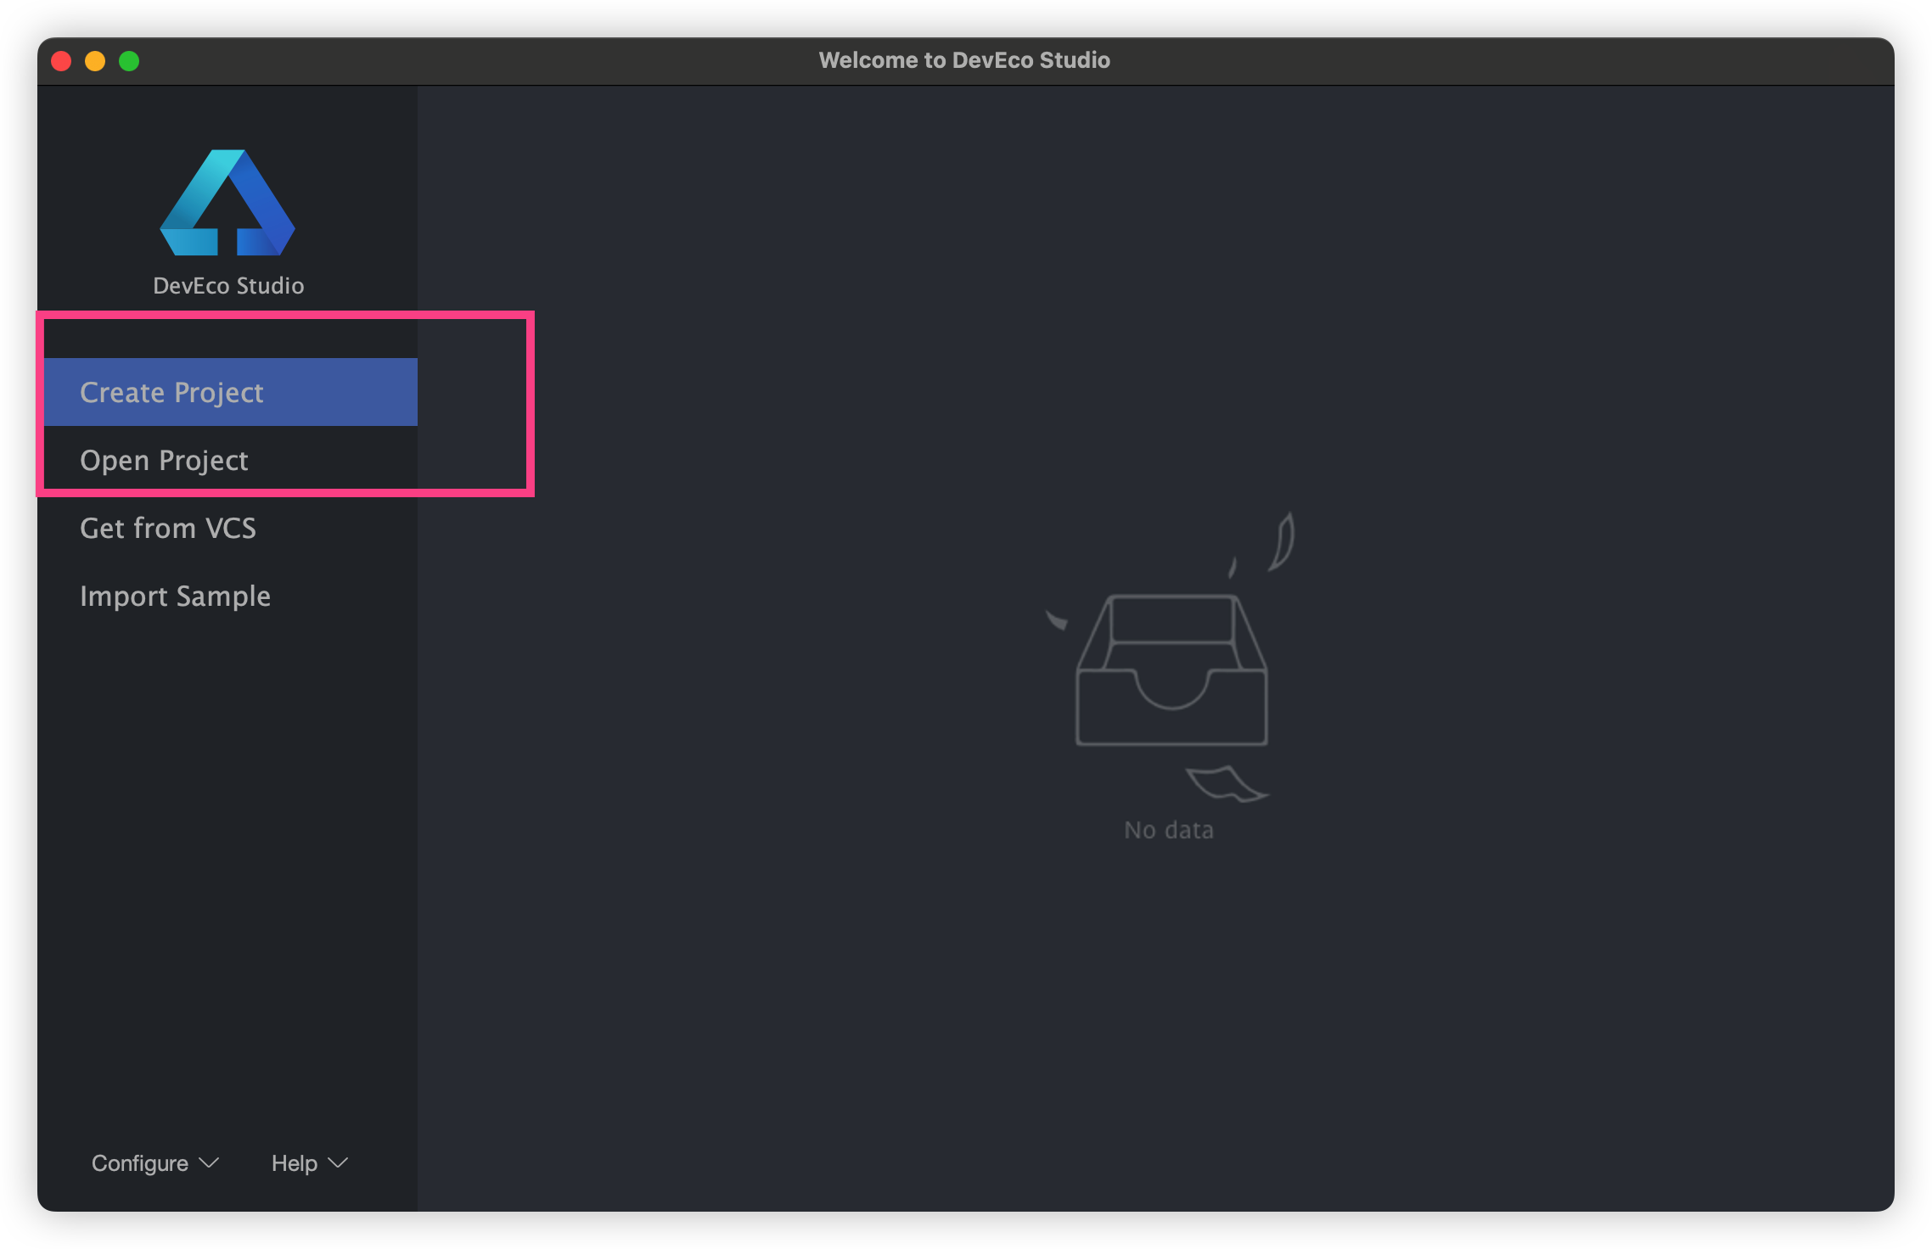This screenshot has width=1932, height=1249.
Task: Click the small curved mark above the tray
Action: pos(1232,567)
